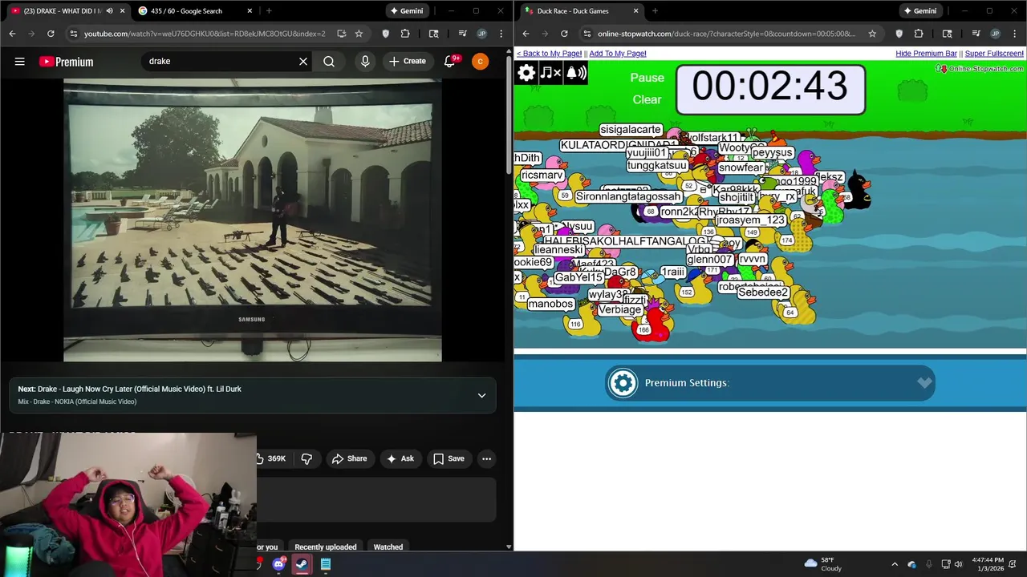Viewport: 1027px width, 577px height.
Task: Pause the duck race timer
Action: pos(647,78)
